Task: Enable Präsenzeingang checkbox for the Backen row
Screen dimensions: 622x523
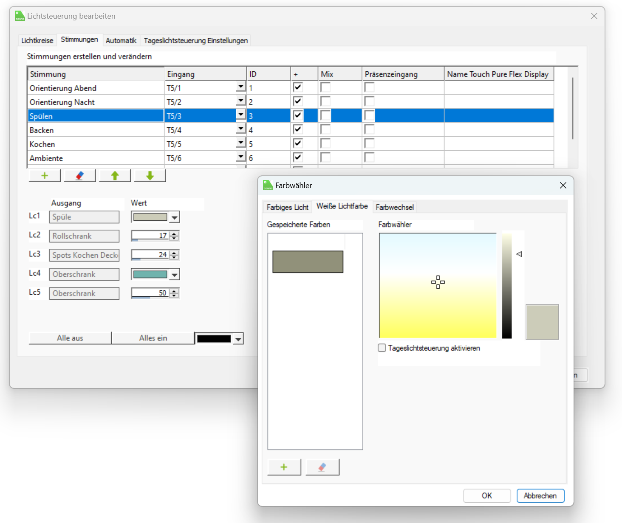Action: coord(370,129)
